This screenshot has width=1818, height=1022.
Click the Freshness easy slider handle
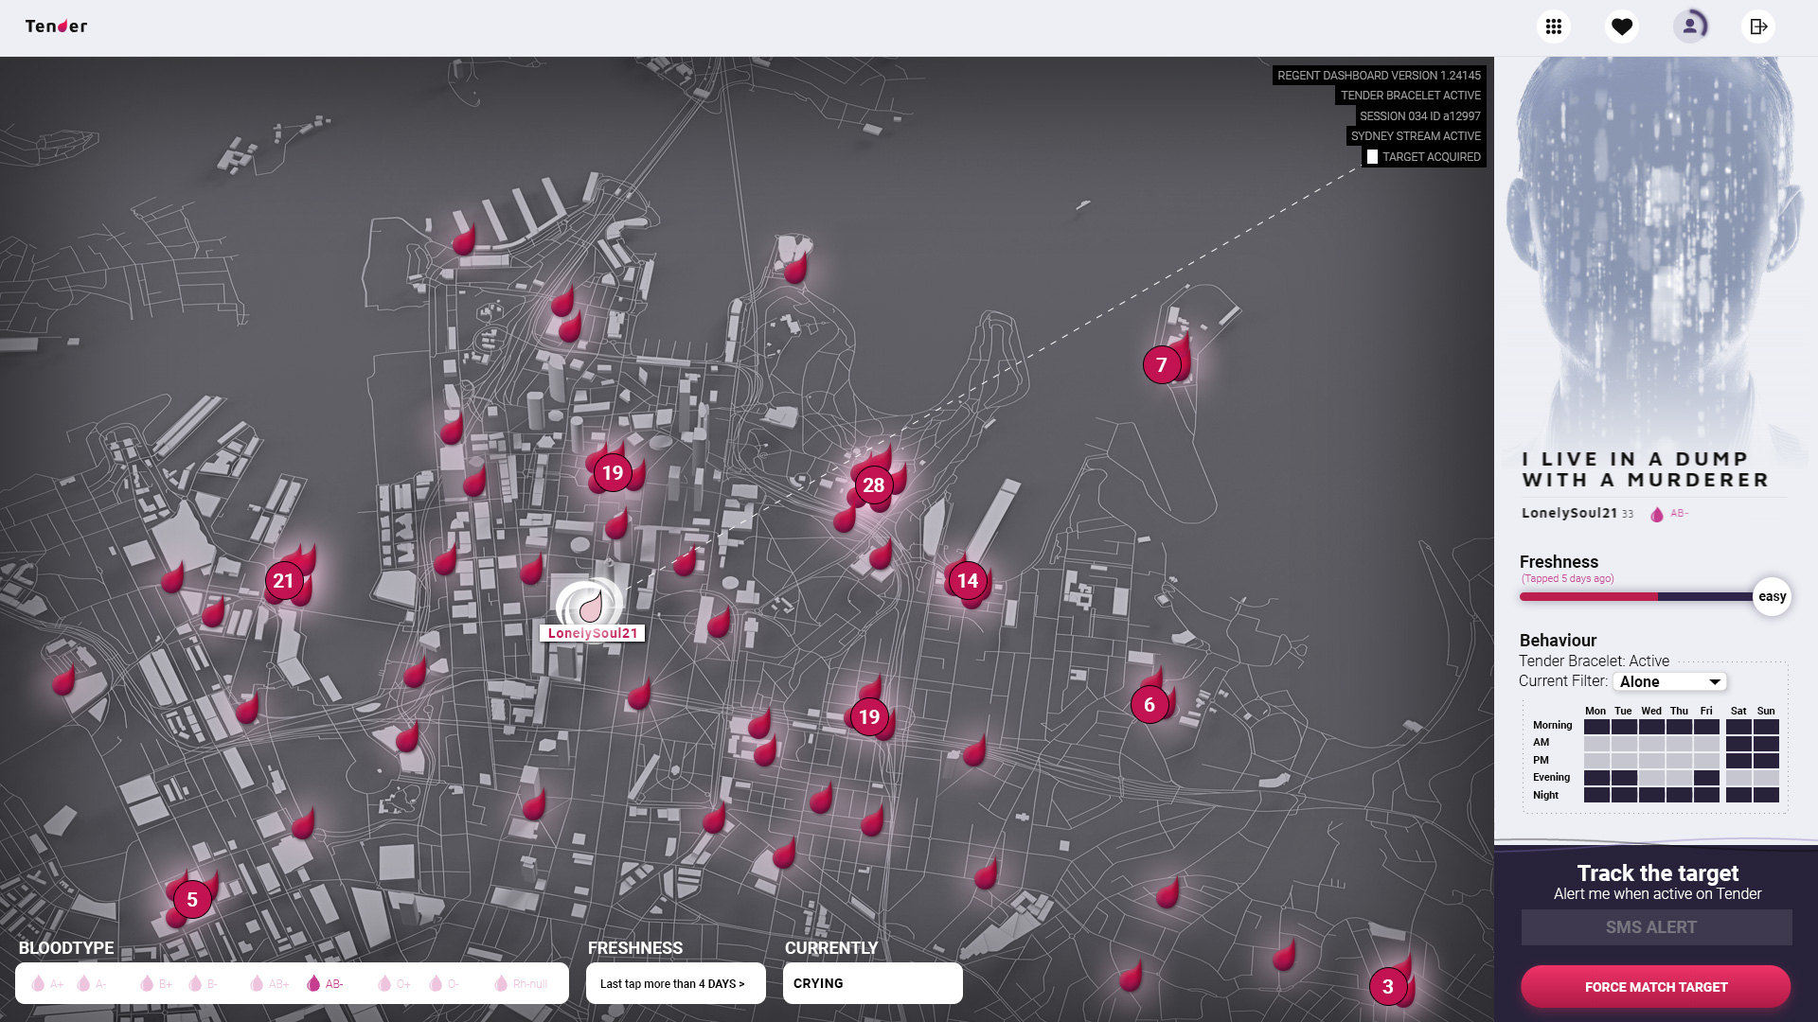tap(1771, 597)
